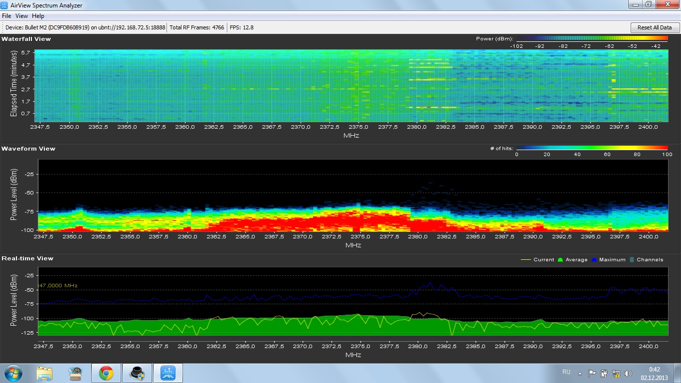Click the Windows Start orb
681x383 pixels.
[13, 373]
